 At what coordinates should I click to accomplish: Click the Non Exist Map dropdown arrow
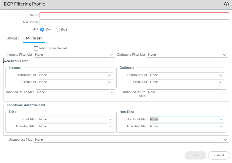point(221,119)
